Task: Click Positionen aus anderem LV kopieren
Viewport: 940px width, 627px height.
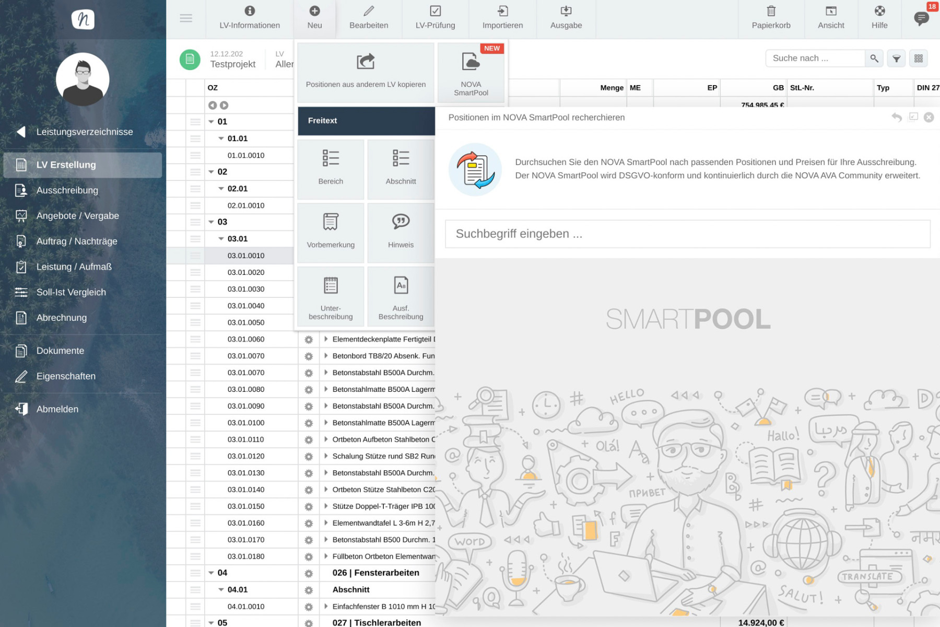Action: pyautogui.click(x=366, y=71)
